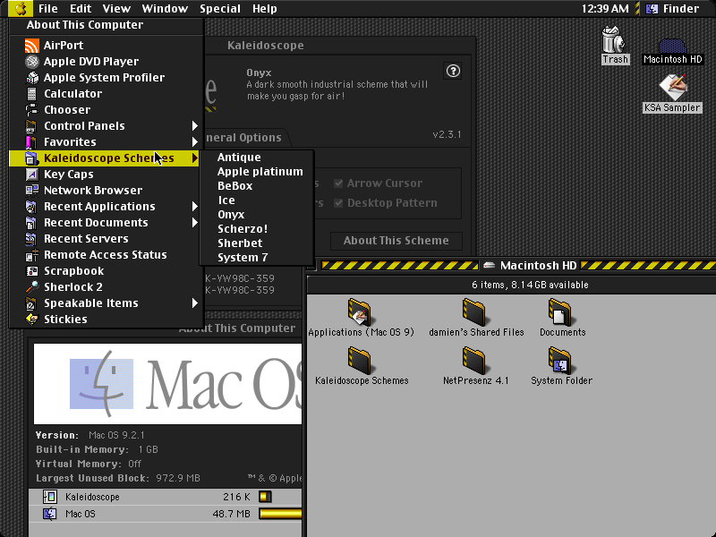Image resolution: width=716 pixels, height=537 pixels.
Task: Expand Kaleidoscope Schemes submenu arrow
Action: click(x=195, y=158)
